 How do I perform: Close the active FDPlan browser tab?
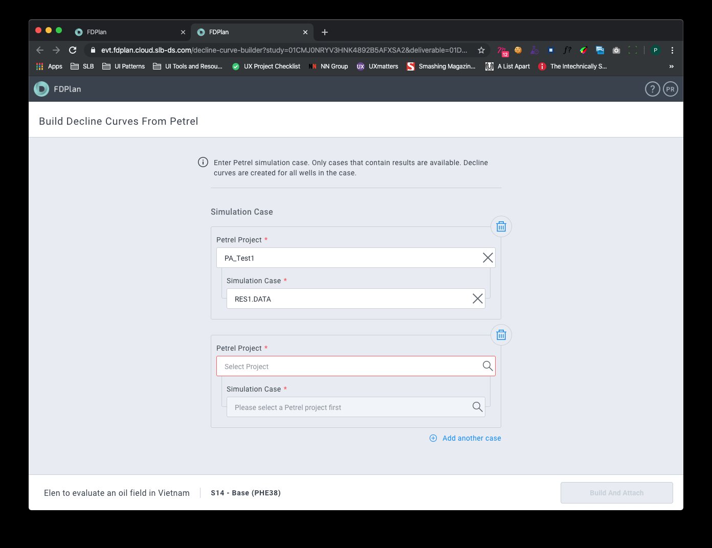pyautogui.click(x=305, y=32)
